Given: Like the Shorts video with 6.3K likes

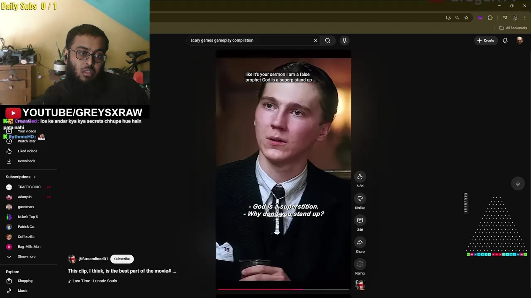Looking at the screenshot, I should [360, 177].
